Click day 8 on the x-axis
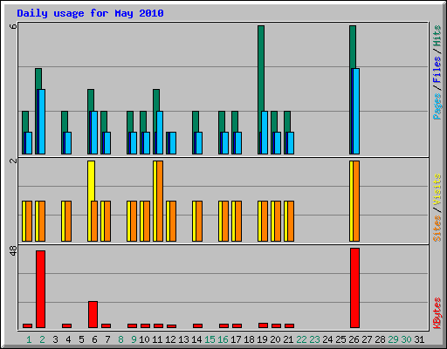The height and width of the screenshot is (349, 447). point(120,339)
